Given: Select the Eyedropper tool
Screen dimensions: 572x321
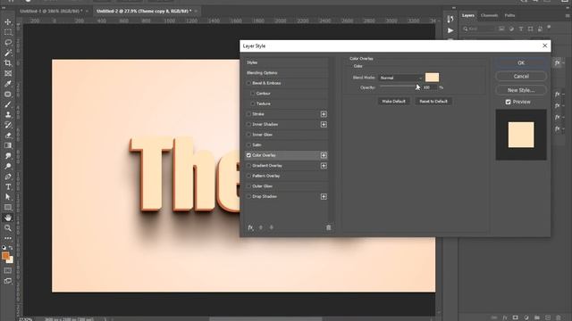Looking at the screenshot, I should tap(8, 84).
